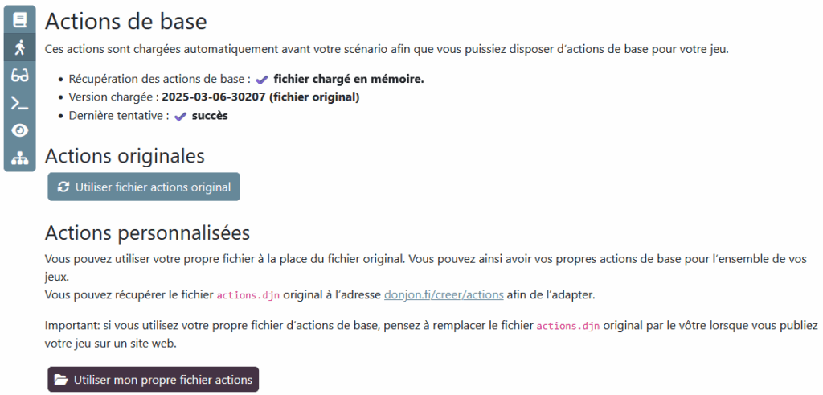Click the "Actions personnalisées" heading
The width and height of the screenshot is (823, 395).
click(148, 233)
